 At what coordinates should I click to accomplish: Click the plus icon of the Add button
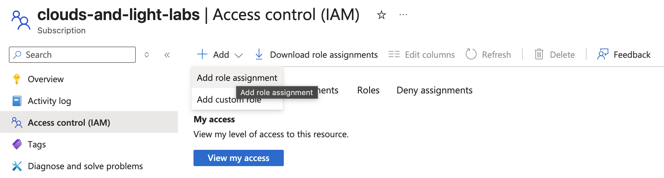(x=202, y=54)
